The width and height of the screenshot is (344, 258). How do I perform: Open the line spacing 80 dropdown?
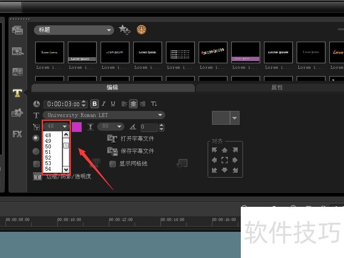111,126
